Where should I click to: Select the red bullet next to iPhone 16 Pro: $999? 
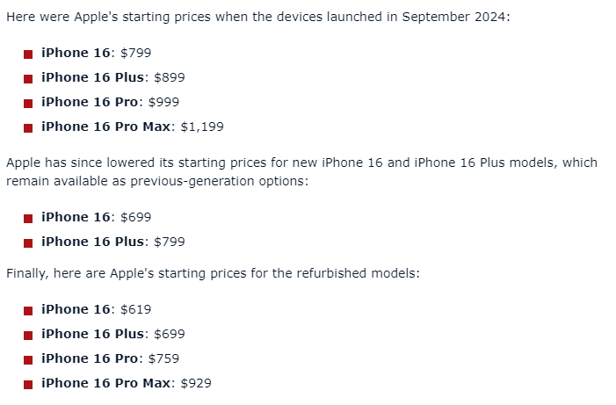tap(29, 103)
